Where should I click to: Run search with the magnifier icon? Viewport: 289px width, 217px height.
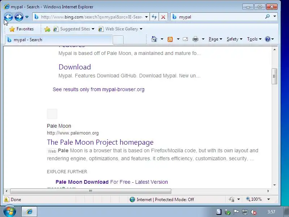[x=267, y=17]
